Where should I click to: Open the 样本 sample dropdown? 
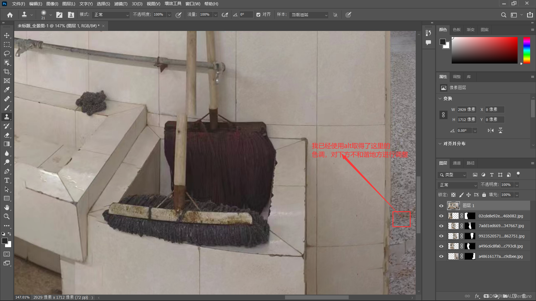point(309,15)
